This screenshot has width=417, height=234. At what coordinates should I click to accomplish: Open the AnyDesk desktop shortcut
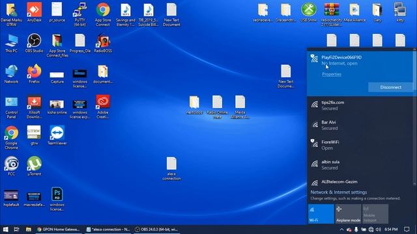34,12
